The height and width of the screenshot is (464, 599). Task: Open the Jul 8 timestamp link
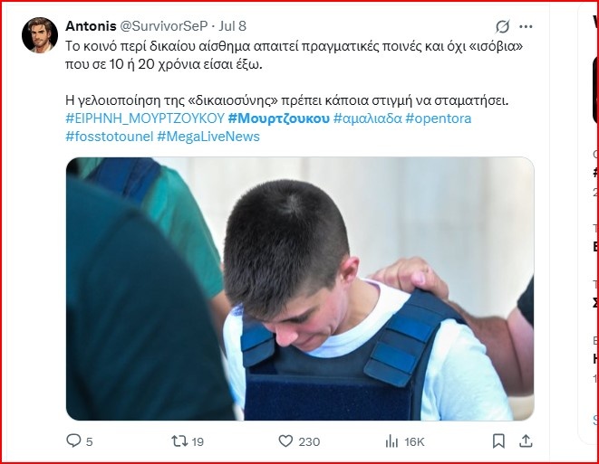(232, 26)
